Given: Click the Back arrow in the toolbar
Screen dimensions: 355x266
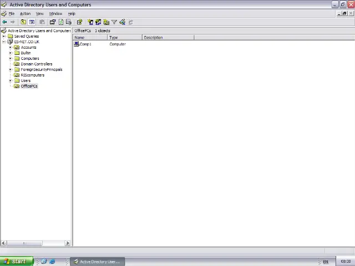Looking at the screenshot, I should (4, 22).
